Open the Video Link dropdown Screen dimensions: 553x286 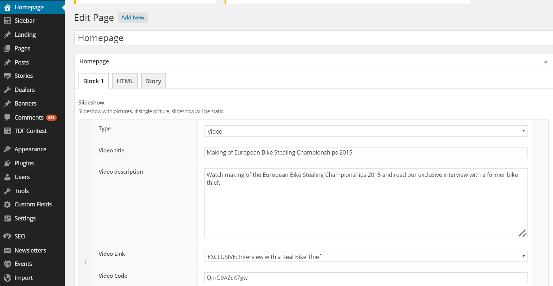click(366, 256)
